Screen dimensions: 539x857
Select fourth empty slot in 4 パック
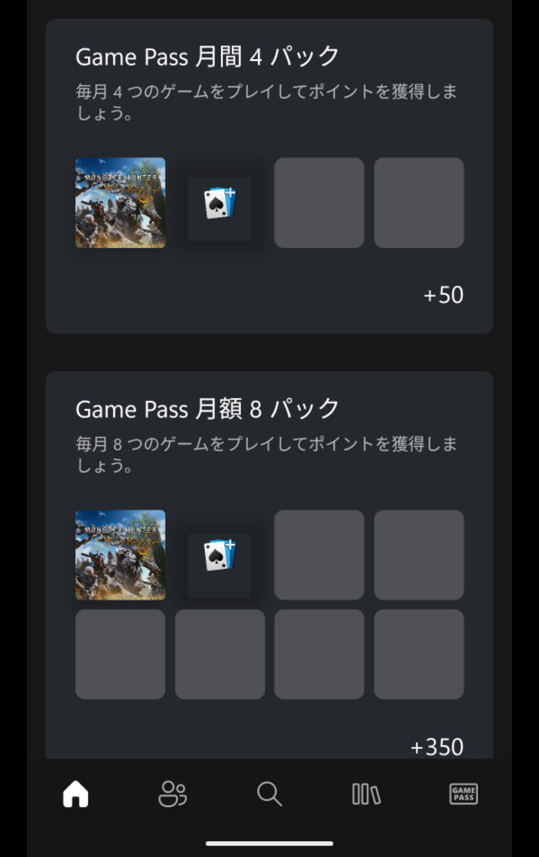[x=419, y=203]
